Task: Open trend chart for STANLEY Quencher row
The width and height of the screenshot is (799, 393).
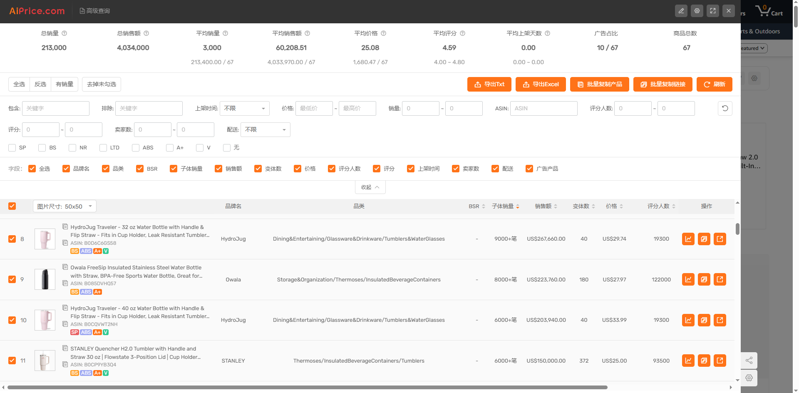Action: coord(688,361)
